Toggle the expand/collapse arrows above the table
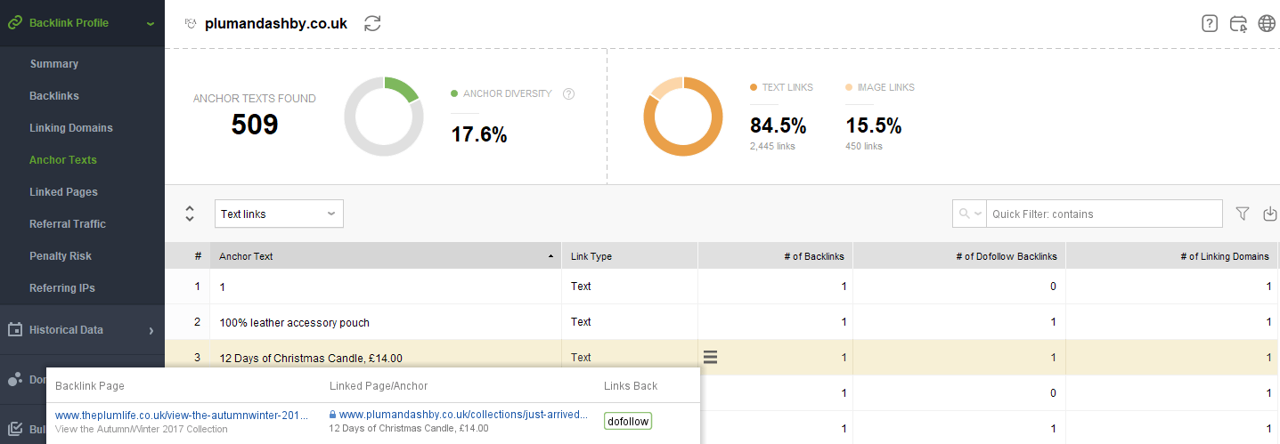Screen dimensions: 1280x444 point(190,214)
